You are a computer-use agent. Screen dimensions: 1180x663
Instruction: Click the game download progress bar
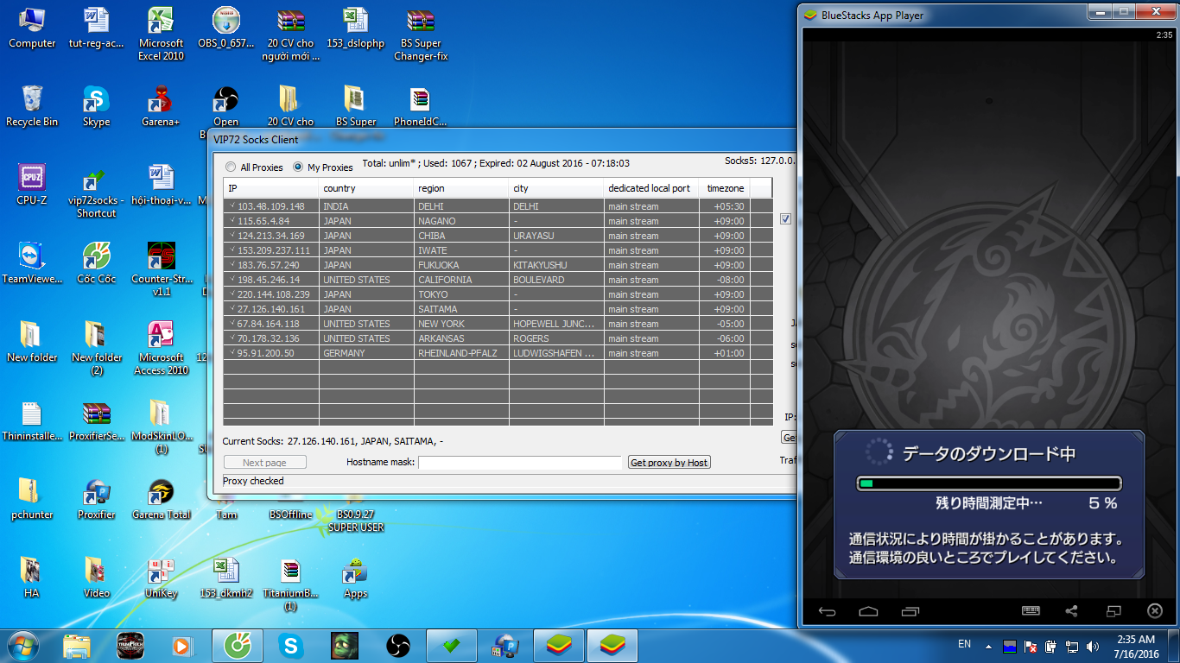[x=989, y=483]
